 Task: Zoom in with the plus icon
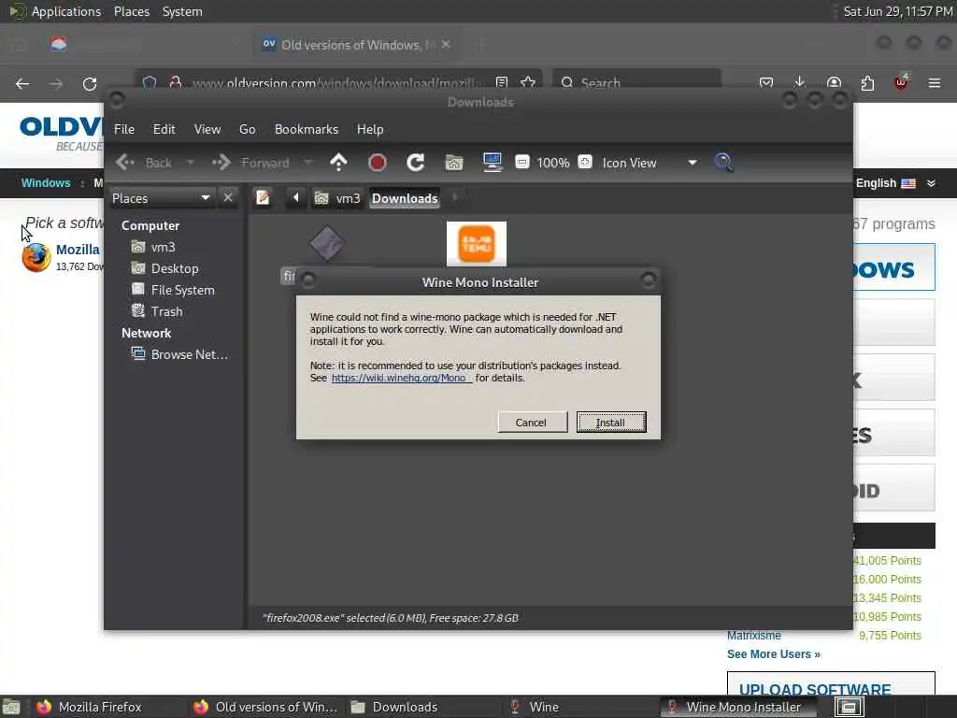click(x=585, y=163)
